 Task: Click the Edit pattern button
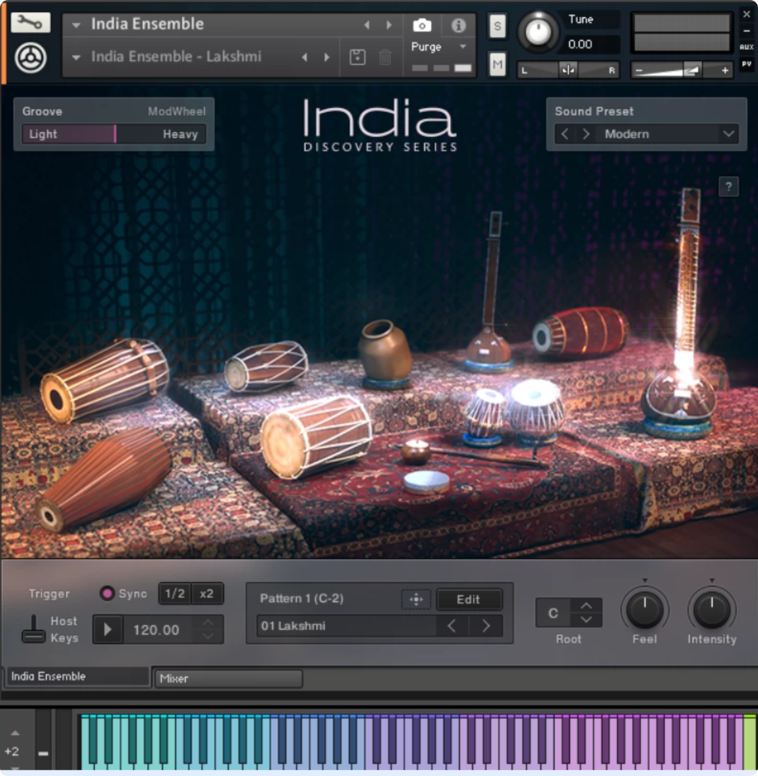(x=469, y=599)
